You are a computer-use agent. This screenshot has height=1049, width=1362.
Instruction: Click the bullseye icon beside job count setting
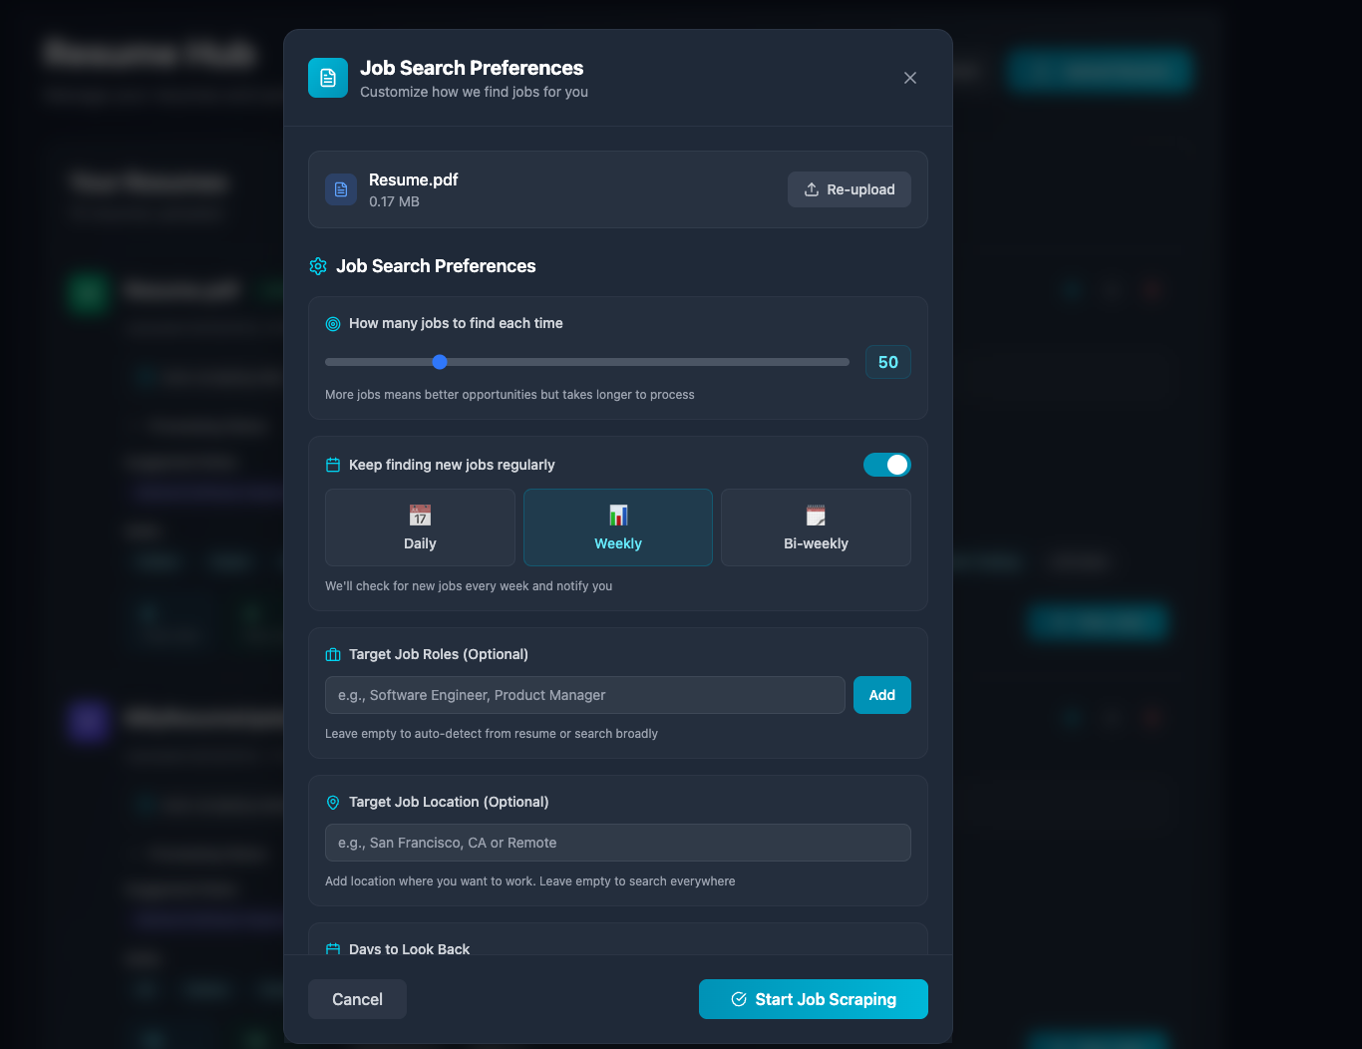coord(332,323)
